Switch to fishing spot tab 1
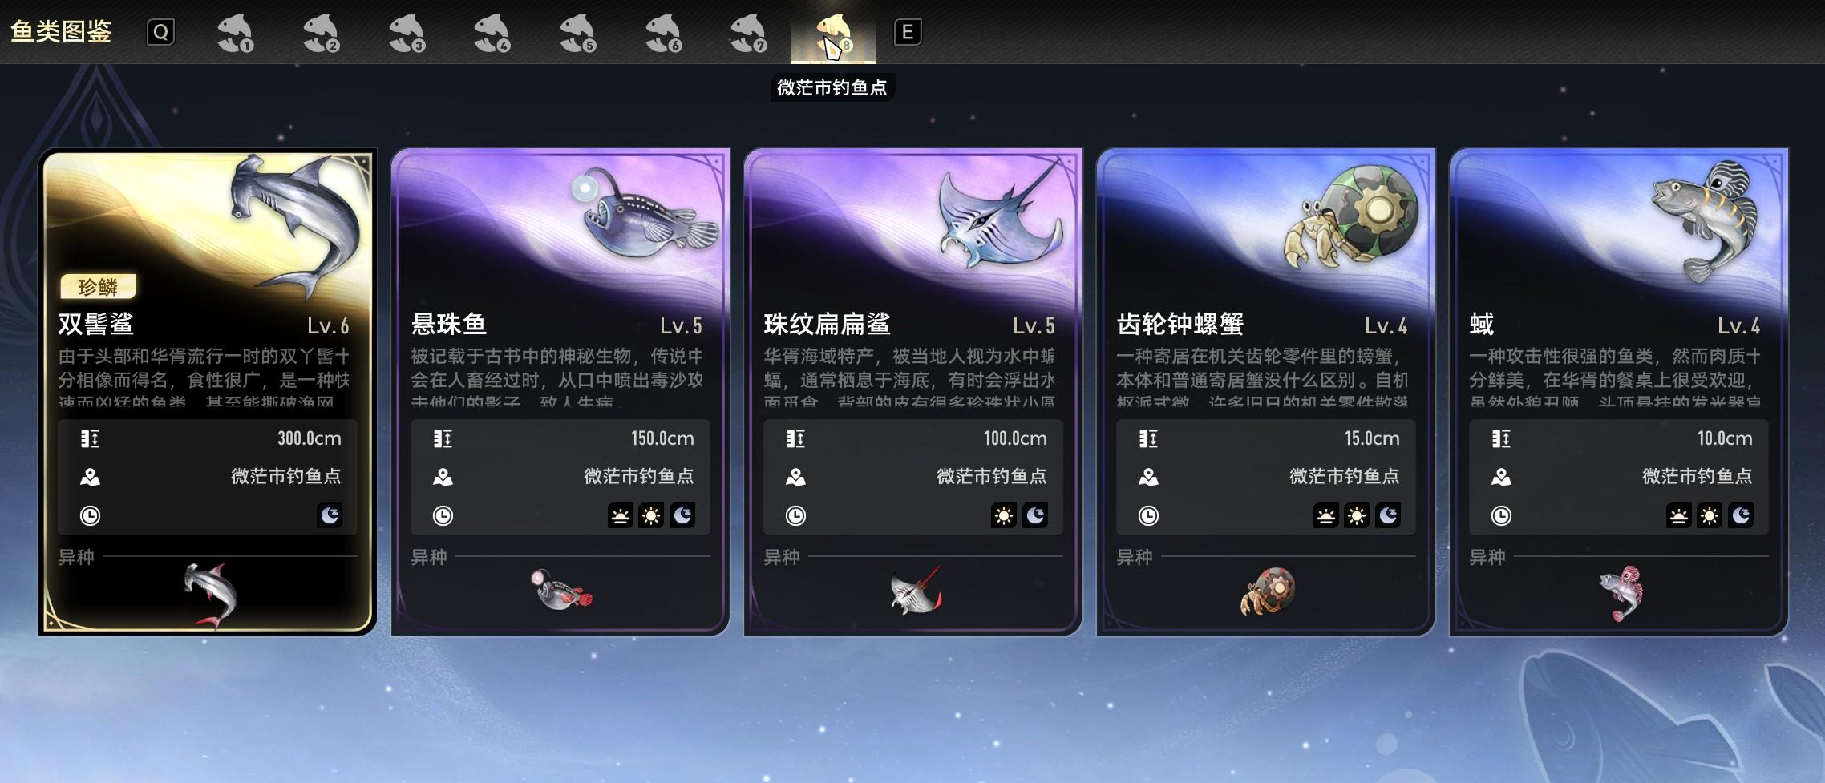Screen dimensions: 1825x783 pos(236,33)
